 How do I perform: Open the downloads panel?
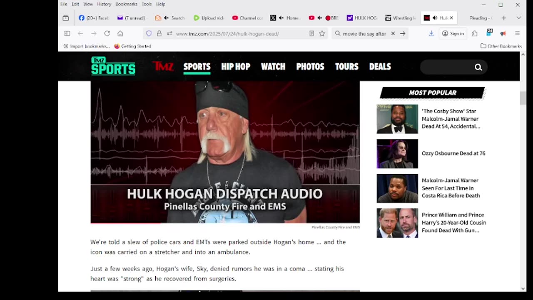pyautogui.click(x=431, y=33)
